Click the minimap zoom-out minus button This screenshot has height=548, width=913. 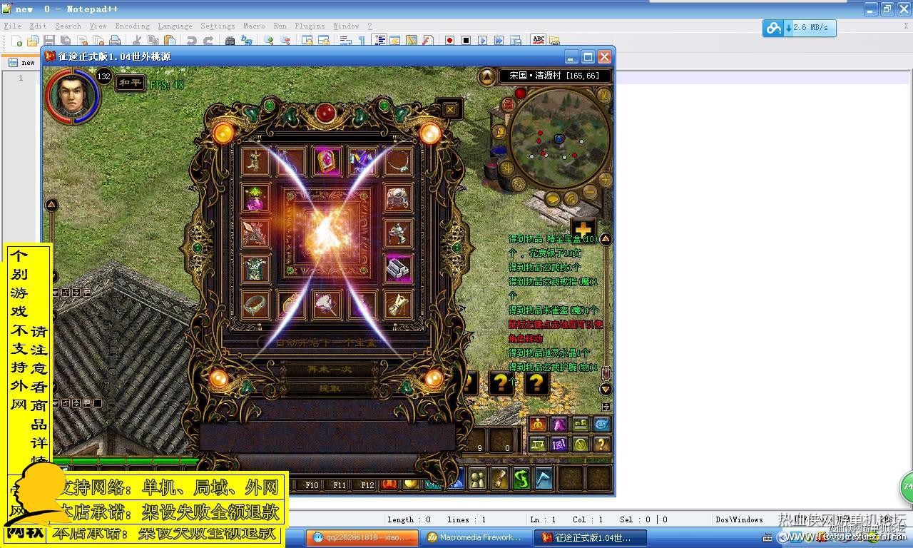tap(590, 191)
